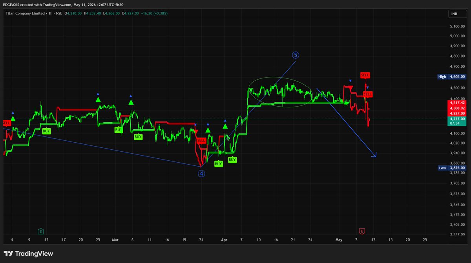This screenshot has height=263, width=471.
Task: Click the "19" date axis label
Action: click(x=184, y=239)
